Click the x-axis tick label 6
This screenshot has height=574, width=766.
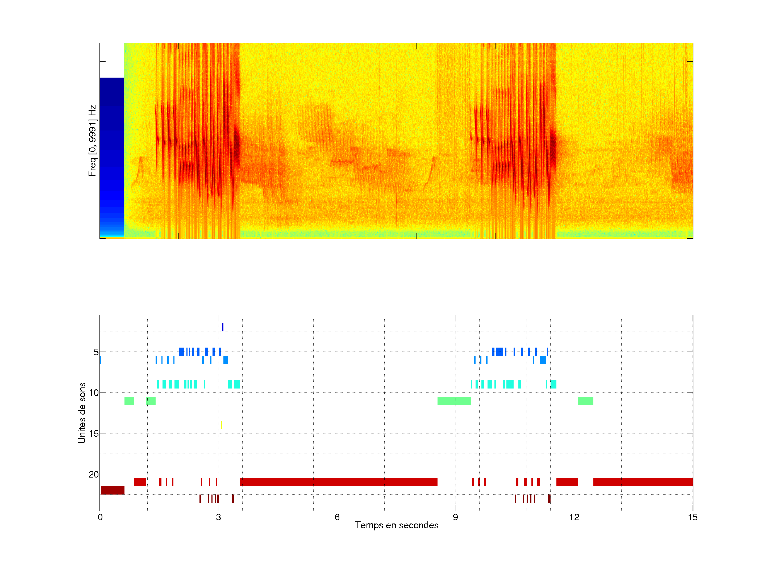[x=337, y=517]
